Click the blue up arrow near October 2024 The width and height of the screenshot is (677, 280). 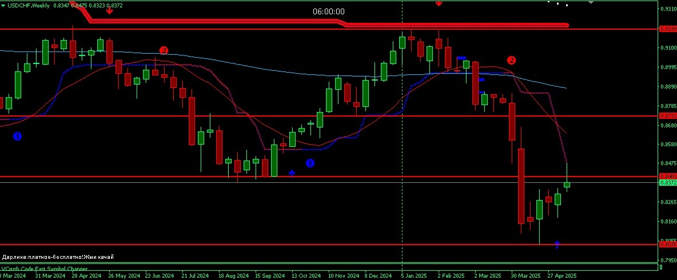[x=292, y=173]
